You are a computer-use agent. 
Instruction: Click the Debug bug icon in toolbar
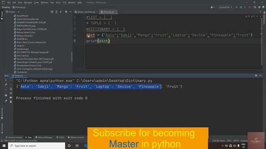241,7
